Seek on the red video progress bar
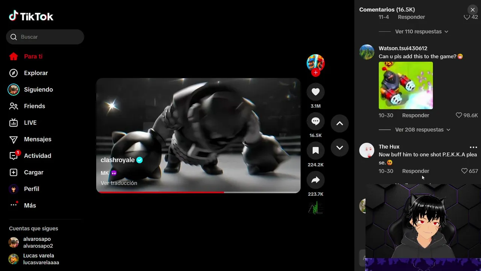 pyautogui.click(x=198, y=192)
